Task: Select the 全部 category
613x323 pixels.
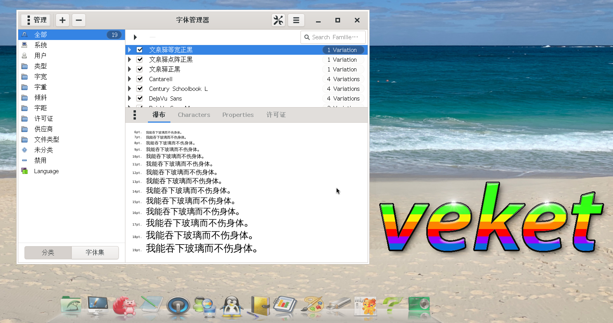Action: tap(72, 35)
